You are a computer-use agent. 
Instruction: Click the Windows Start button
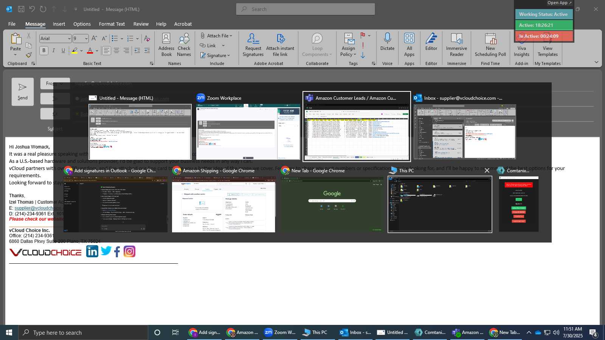9,332
